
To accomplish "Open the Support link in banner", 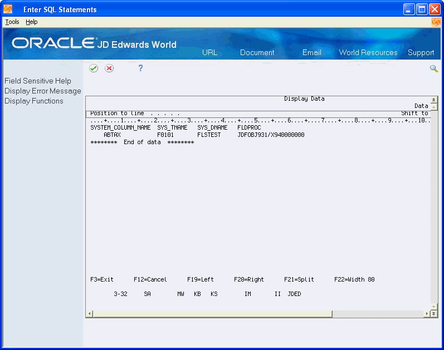I will pos(421,53).
